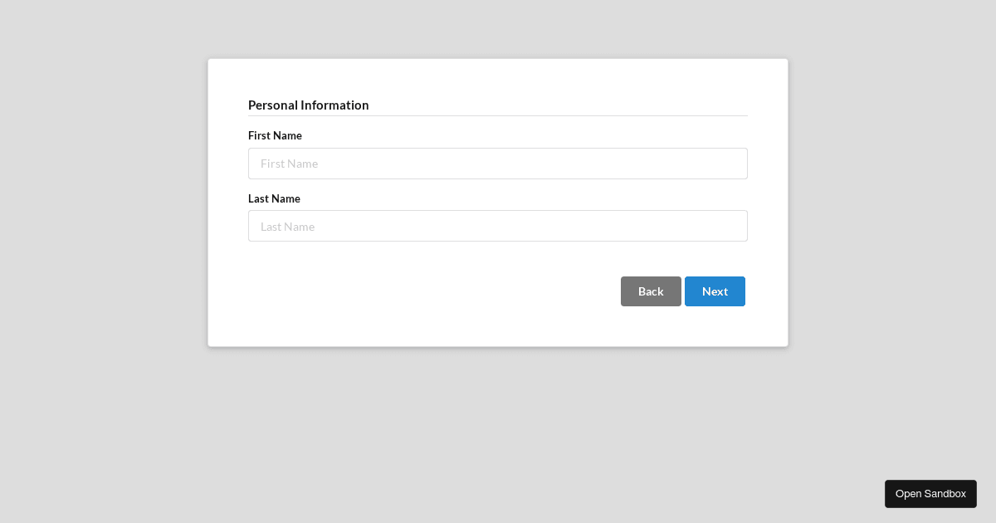Open Sandbox via the black corner button
Image resolution: width=996 pixels, height=523 pixels.
point(930,494)
